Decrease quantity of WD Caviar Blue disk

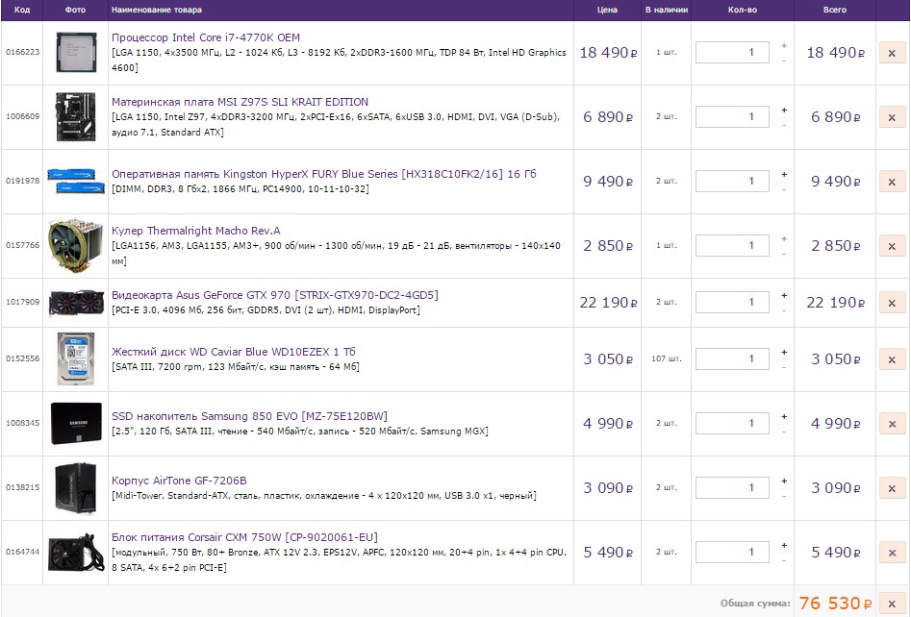click(784, 367)
